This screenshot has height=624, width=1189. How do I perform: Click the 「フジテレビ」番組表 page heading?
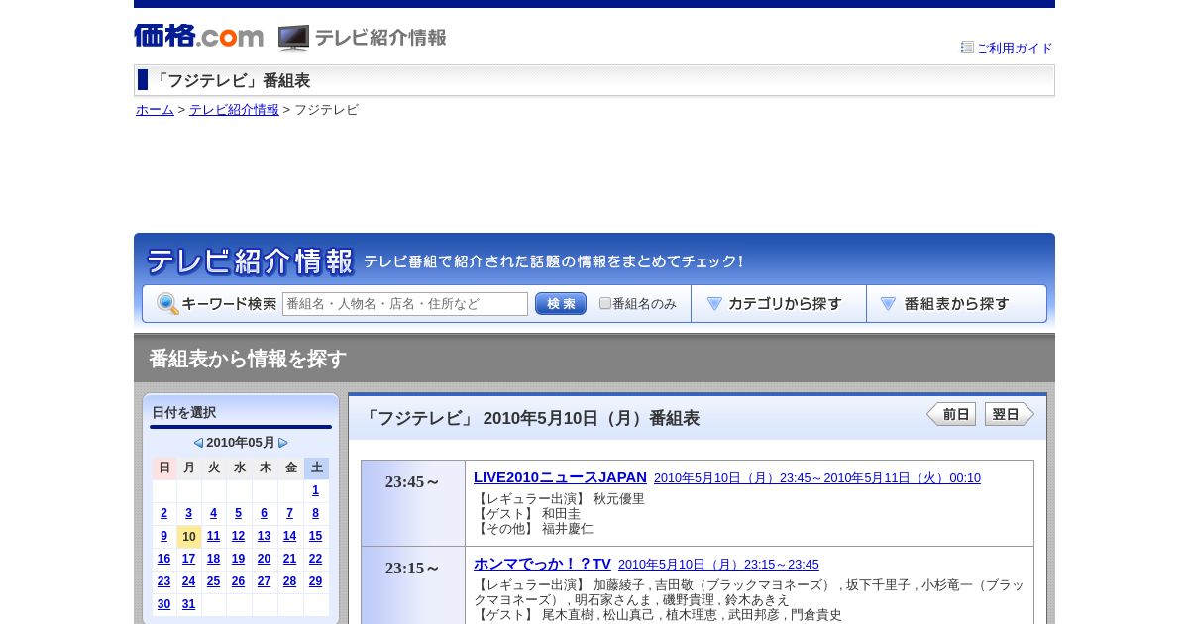(x=231, y=81)
